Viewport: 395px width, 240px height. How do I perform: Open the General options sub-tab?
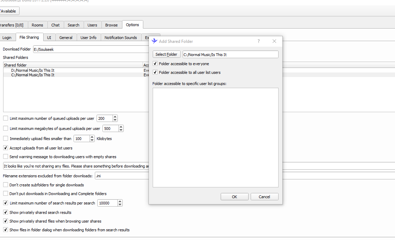66,38
